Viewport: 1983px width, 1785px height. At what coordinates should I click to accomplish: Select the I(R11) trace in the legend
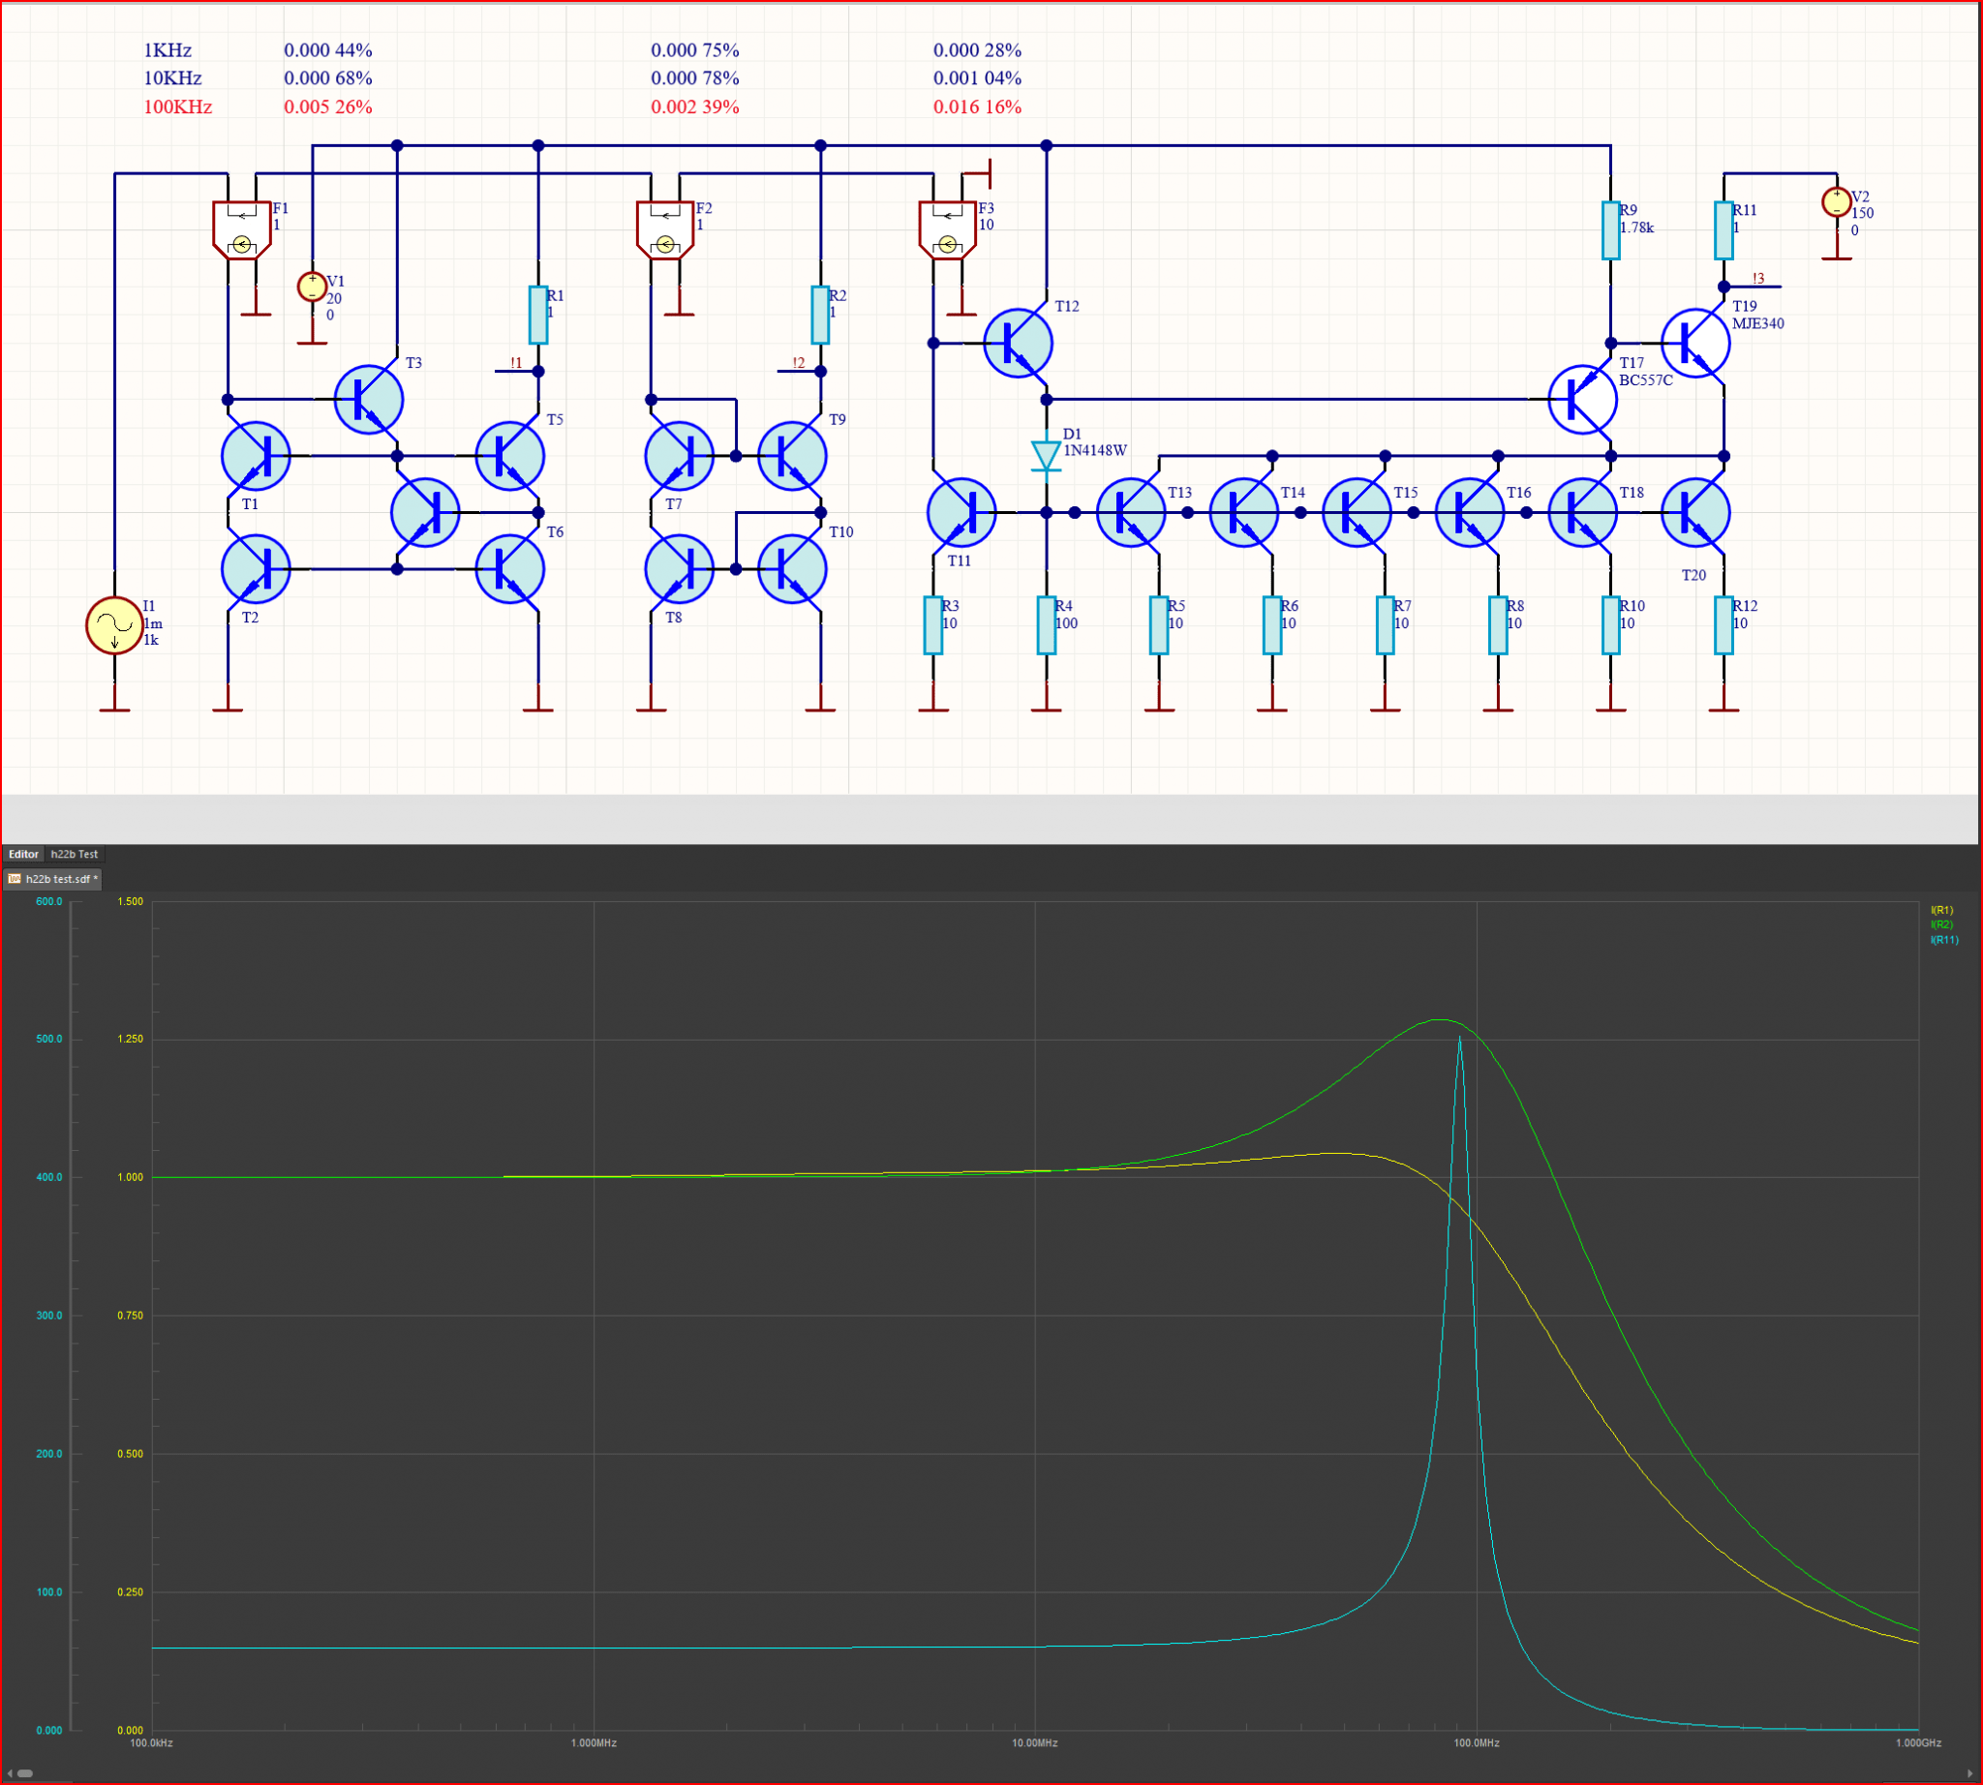pos(1943,940)
